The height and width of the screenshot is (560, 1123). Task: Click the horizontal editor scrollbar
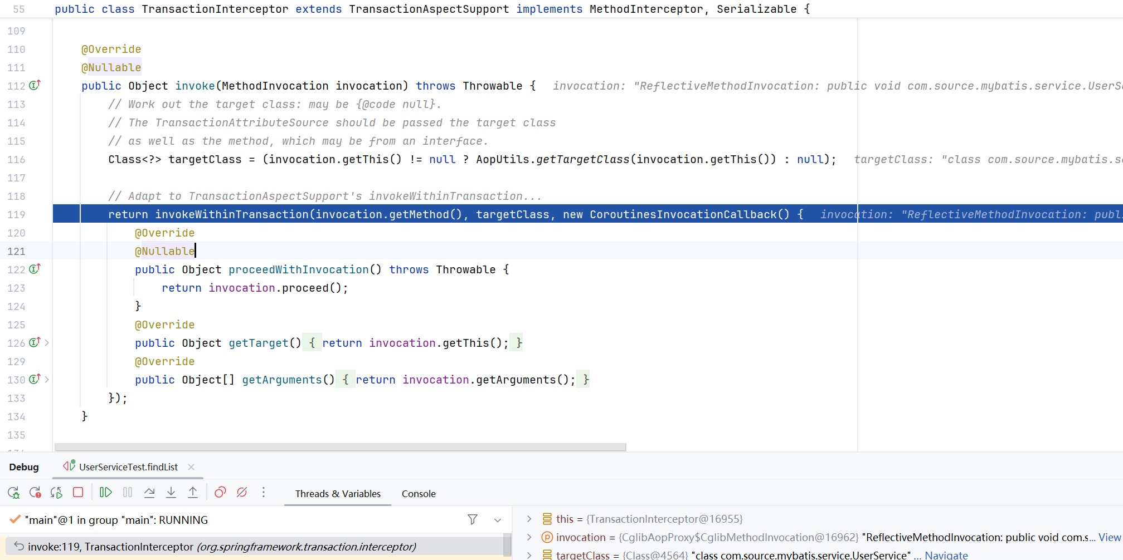(340, 447)
